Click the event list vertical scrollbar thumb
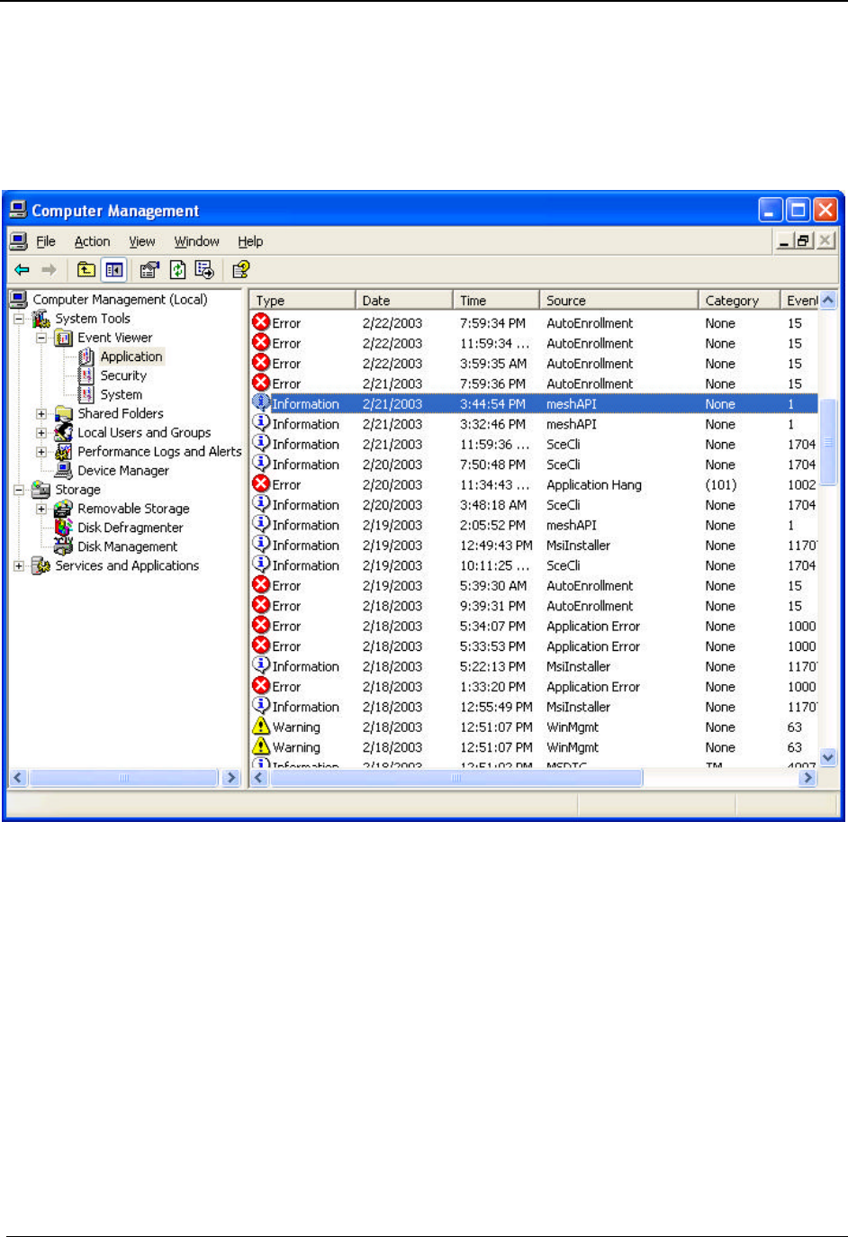Screen dimensions: 848x1237 click(x=828, y=442)
